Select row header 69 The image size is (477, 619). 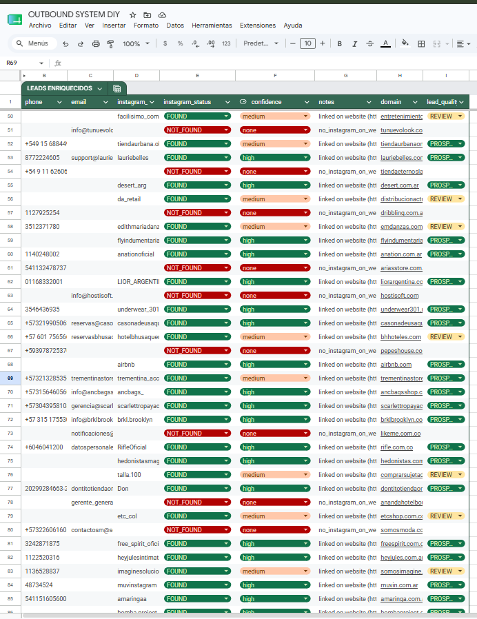(10, 378)
